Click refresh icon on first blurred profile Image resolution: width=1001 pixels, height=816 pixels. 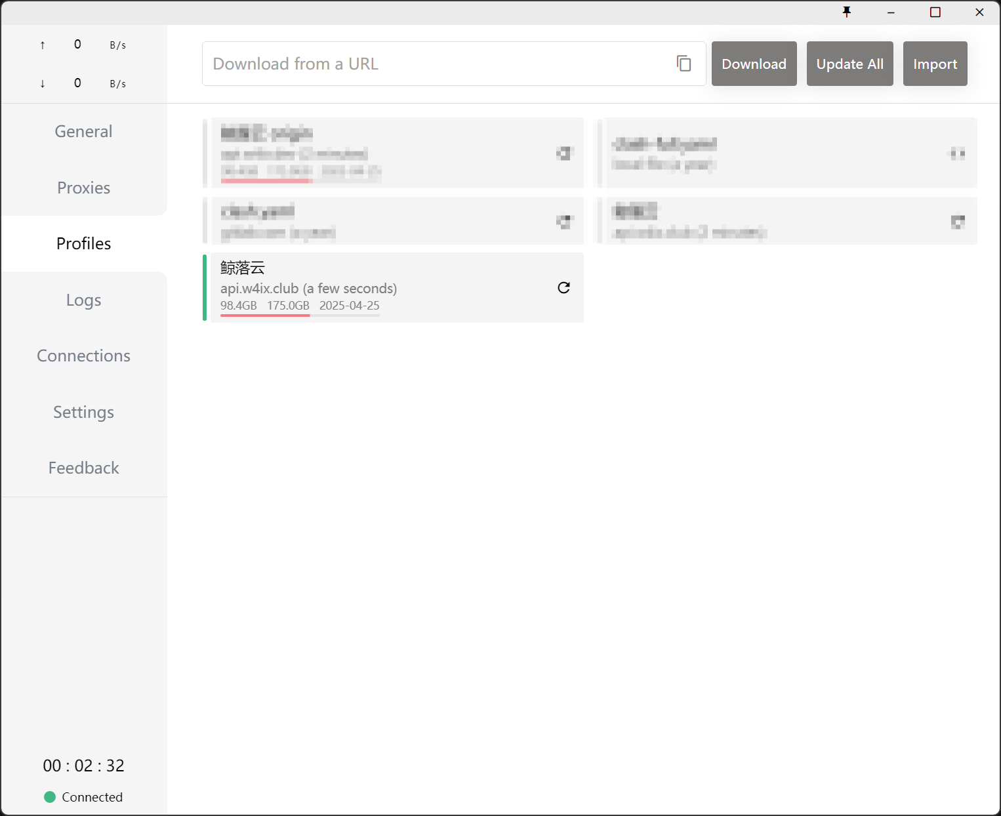coord(563,153)
